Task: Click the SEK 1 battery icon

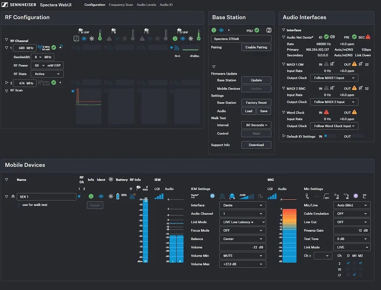Action: coord(118,196)
